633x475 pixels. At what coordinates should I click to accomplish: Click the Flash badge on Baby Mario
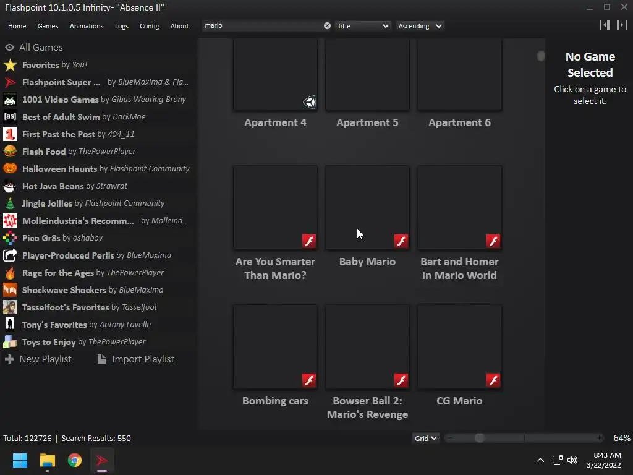401,241
